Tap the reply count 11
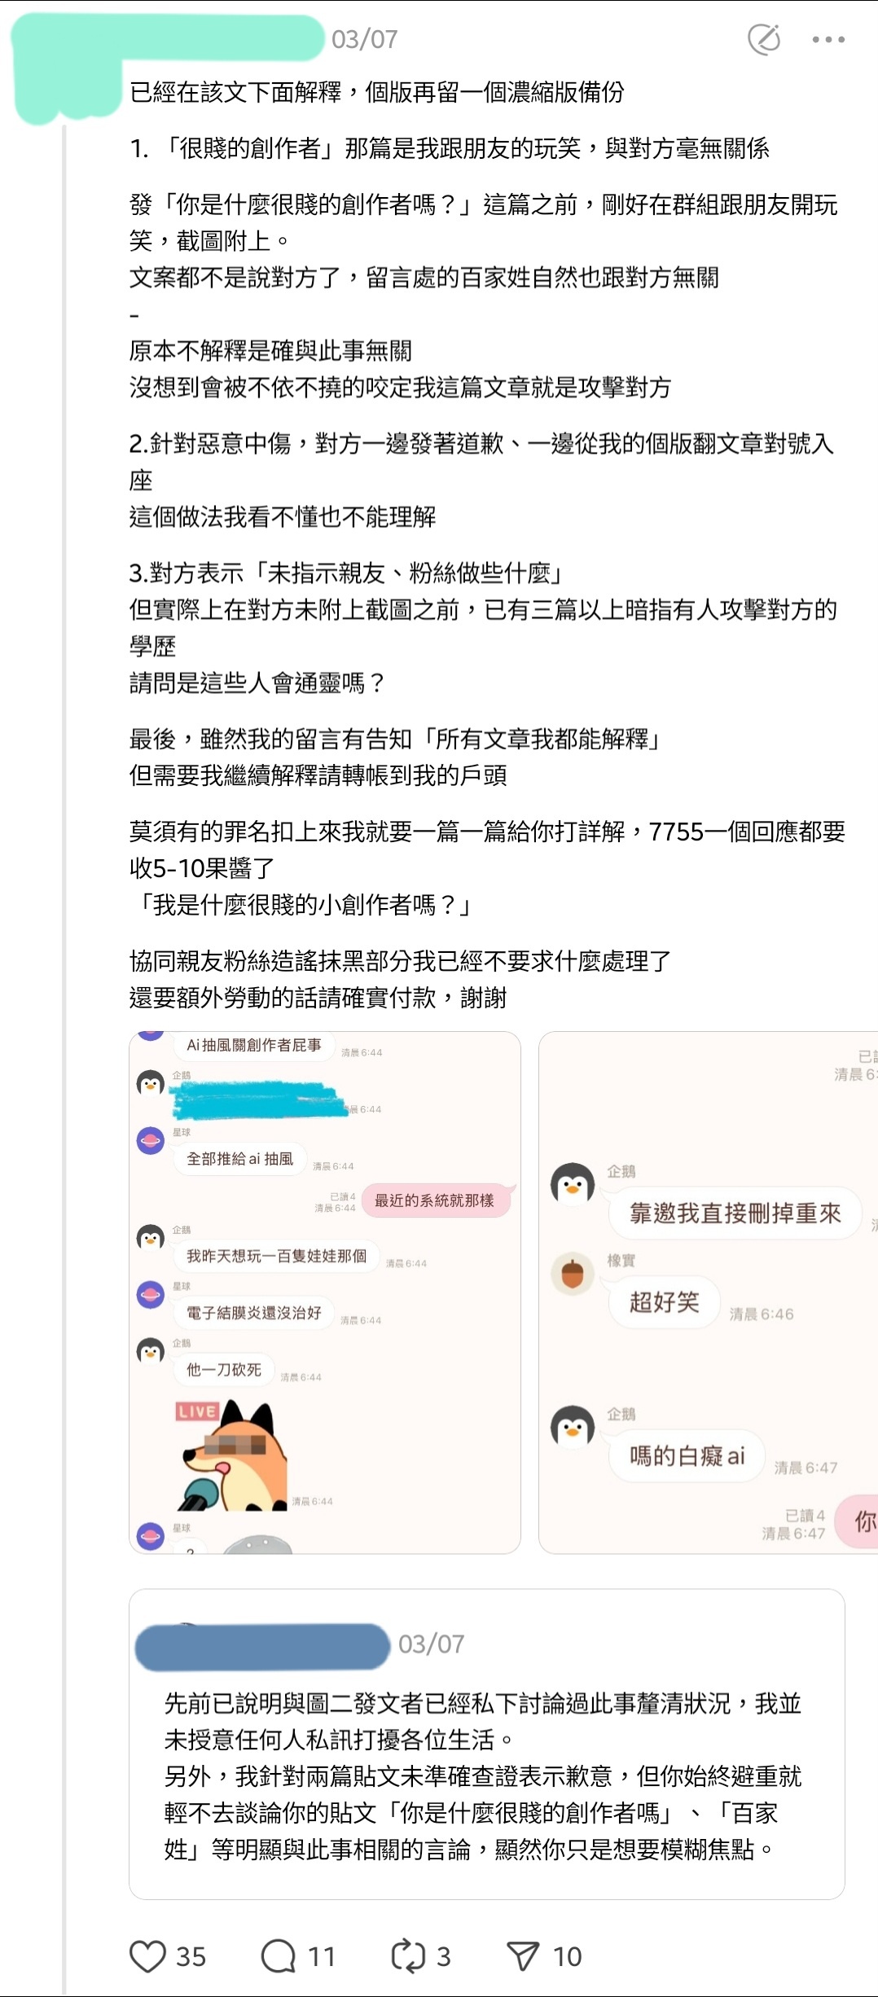The height and width of the screenshot is (1997, 878). (322, 1956)
